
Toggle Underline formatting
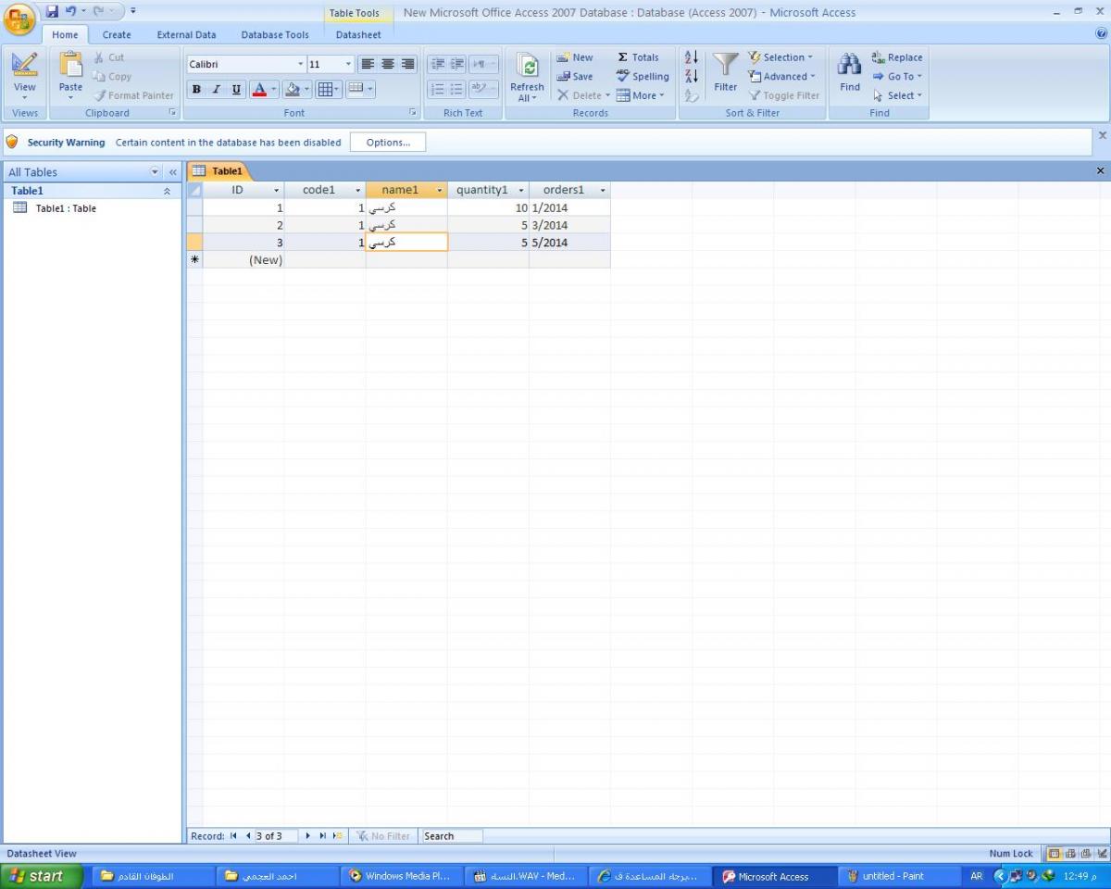[x=236, y=90]
